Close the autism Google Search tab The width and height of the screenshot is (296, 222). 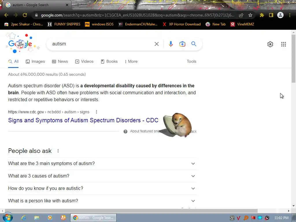(x=67, y=5)
